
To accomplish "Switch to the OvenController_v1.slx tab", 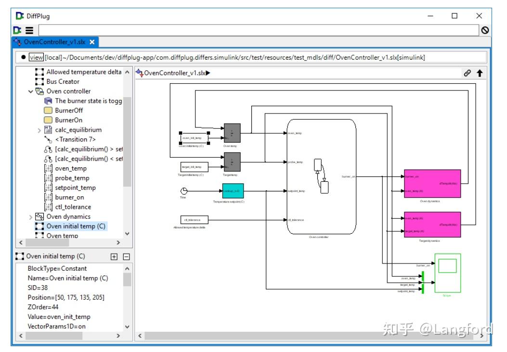I will 54,42.
